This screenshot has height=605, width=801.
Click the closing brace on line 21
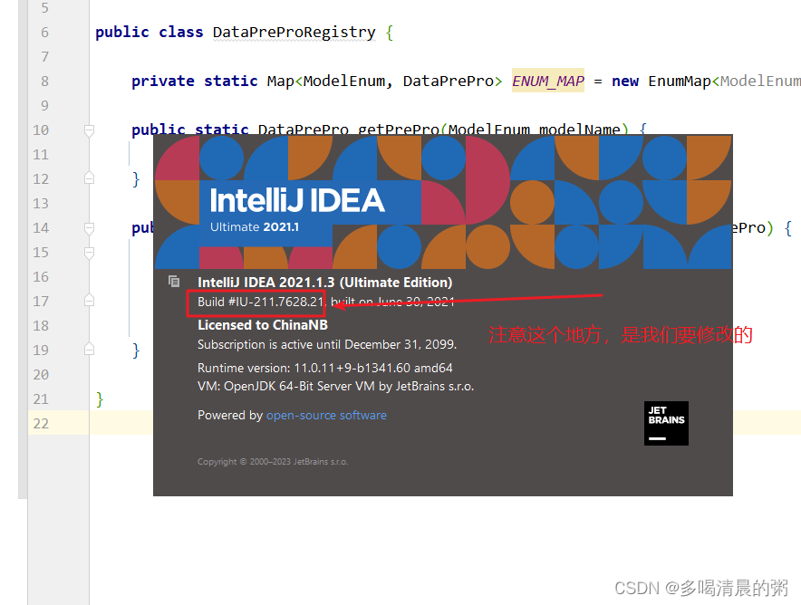tap(100, 399)
